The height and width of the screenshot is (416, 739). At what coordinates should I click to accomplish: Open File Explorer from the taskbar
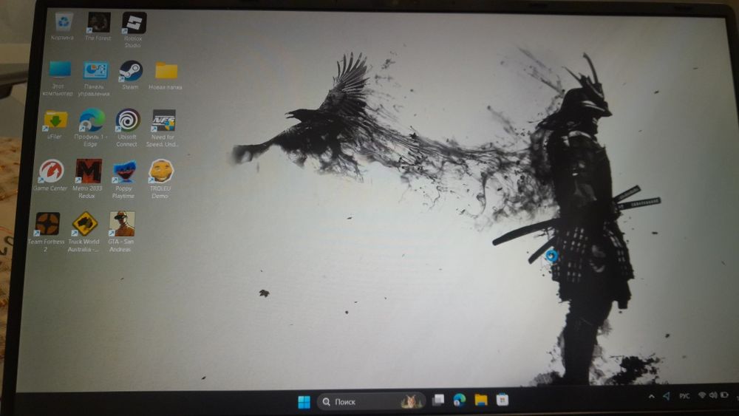tap(481, 400)
